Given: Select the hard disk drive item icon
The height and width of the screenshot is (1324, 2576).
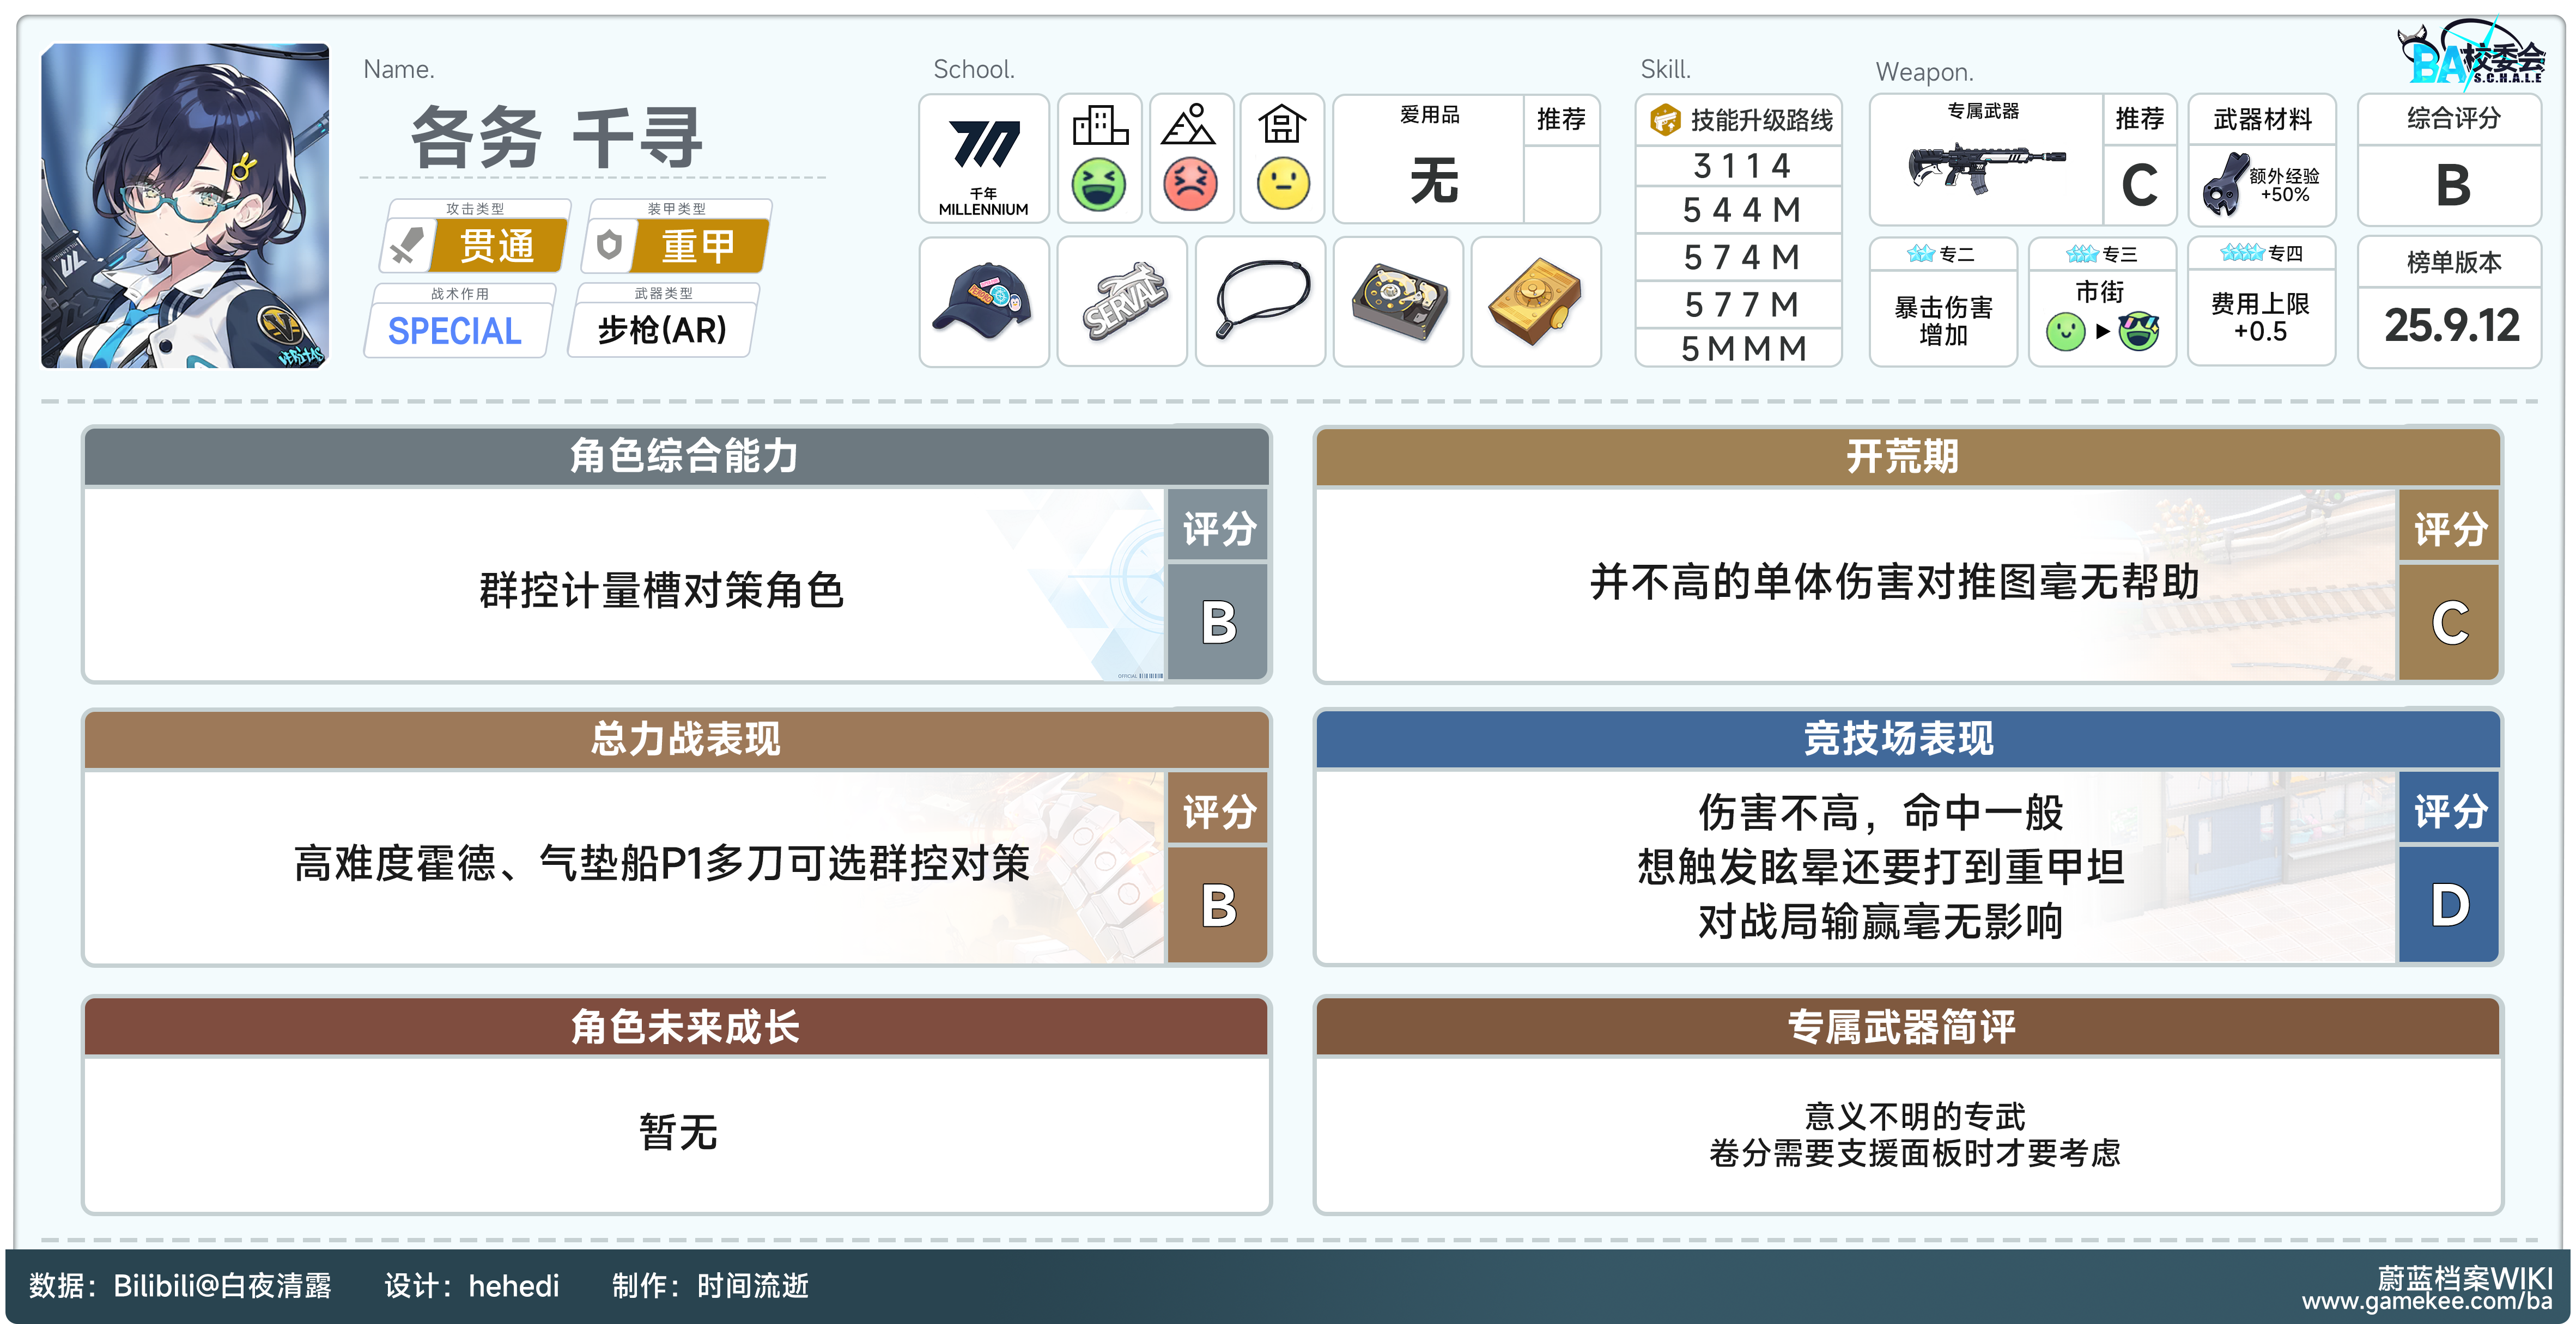Looking at the screenshot, I should click(x=1398, y=302).
